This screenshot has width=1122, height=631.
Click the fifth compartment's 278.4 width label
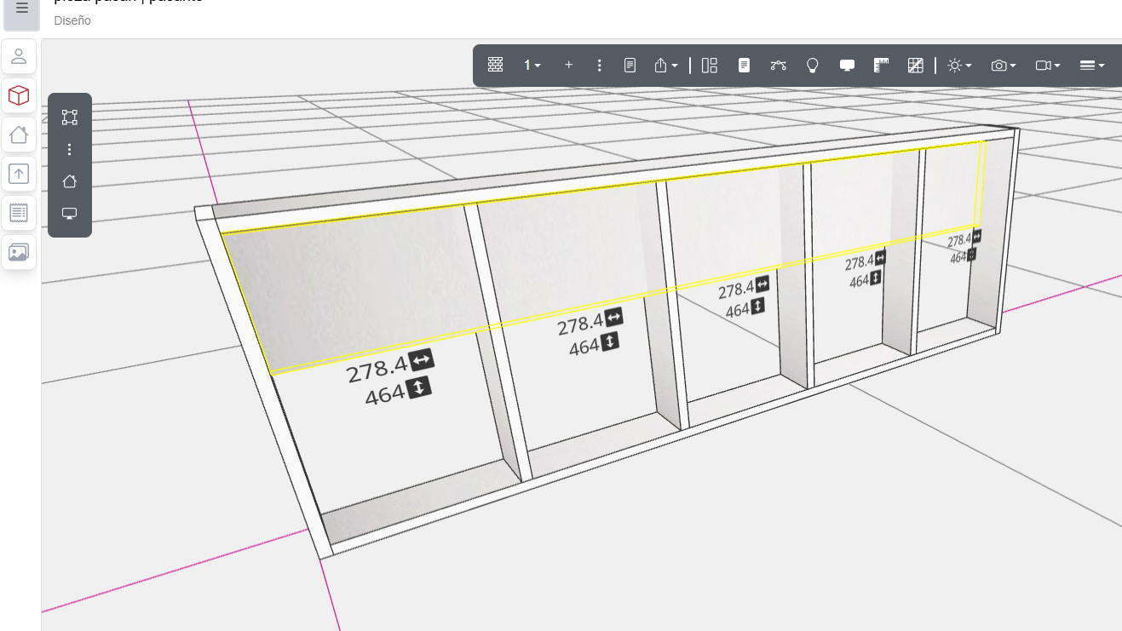964,239
